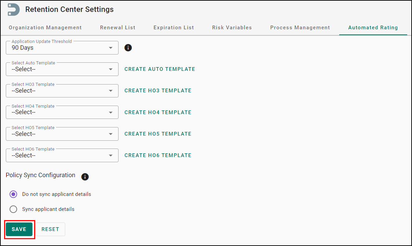Switch to Process Management tab

(300, 28)
